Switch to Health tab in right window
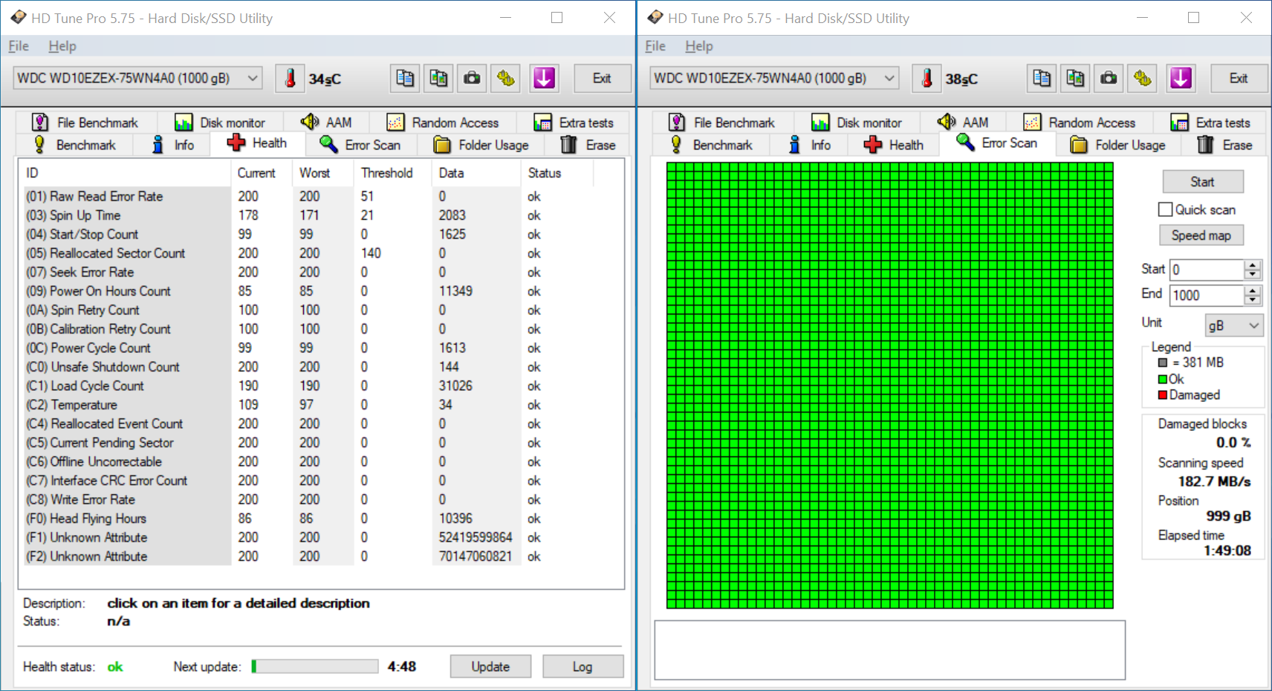Image resolution: width=1272 pixels, height=691 pixels. (x=894, y=145)
